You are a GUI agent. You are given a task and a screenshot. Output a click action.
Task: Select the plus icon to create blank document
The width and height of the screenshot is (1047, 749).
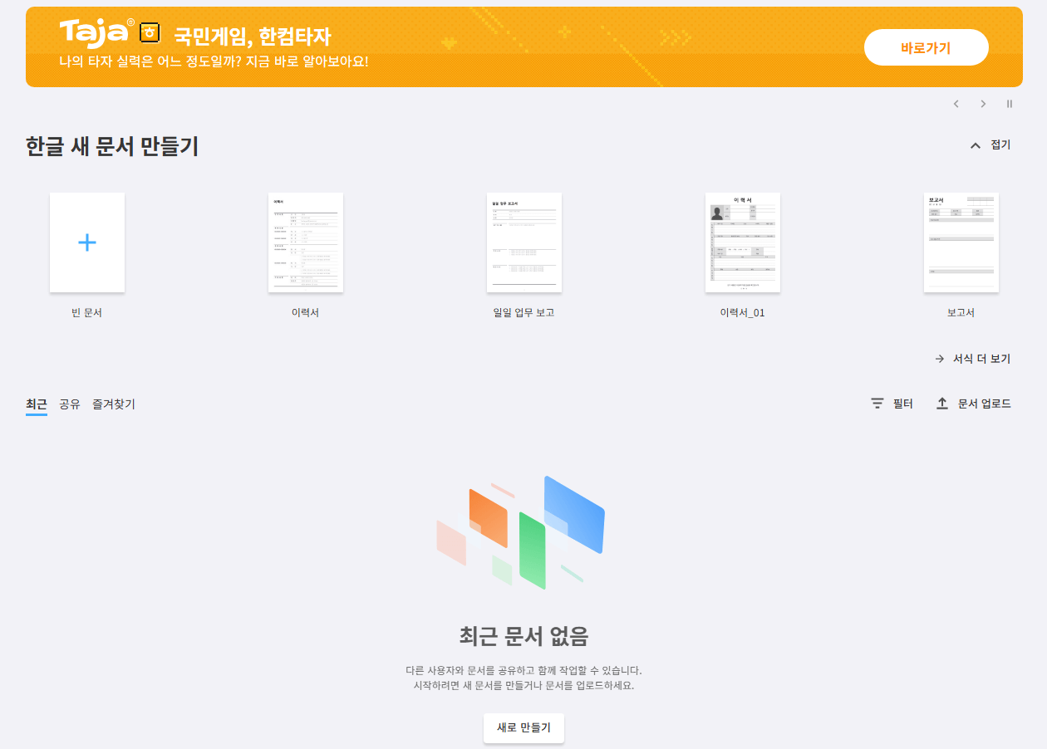point(86,242)
